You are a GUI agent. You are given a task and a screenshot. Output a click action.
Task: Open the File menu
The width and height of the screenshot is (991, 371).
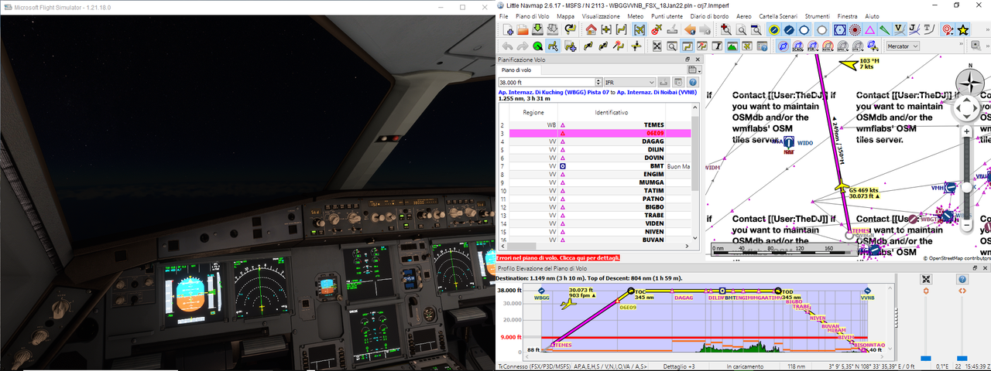[x=503, y=15]
